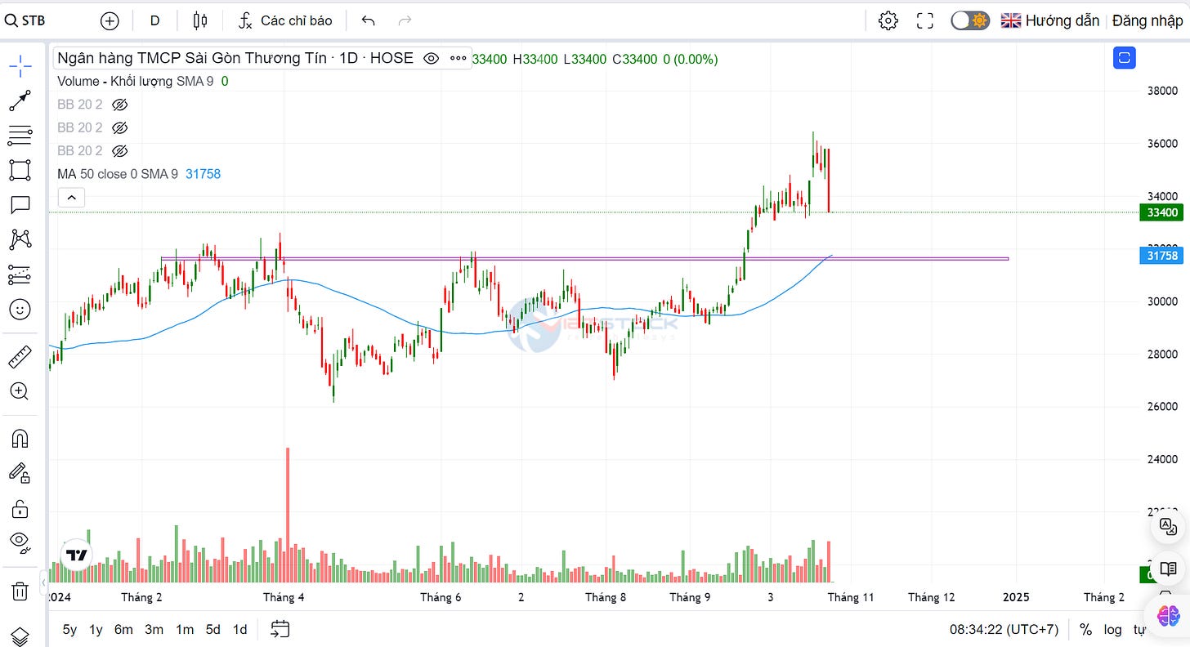Select the rectangle shapes tool
This screenshot has width=1190, height=647.
click(x=20, y=170)
